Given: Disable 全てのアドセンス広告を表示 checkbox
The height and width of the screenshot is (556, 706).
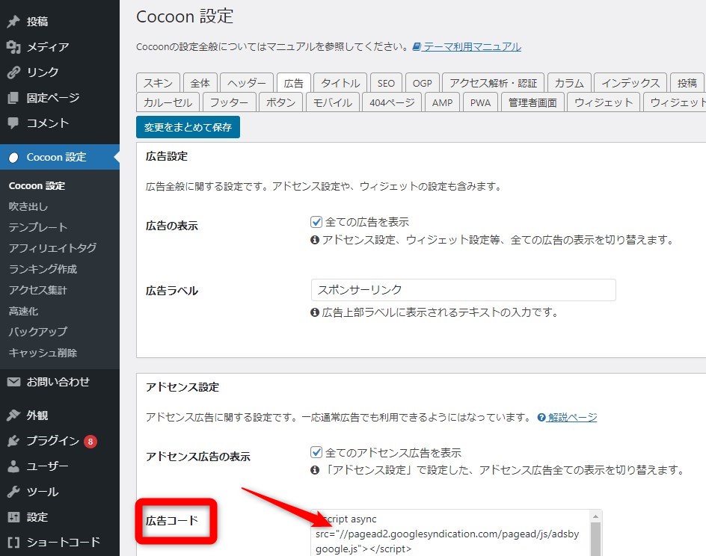Looking at the screenshot, I should point(316,453).
